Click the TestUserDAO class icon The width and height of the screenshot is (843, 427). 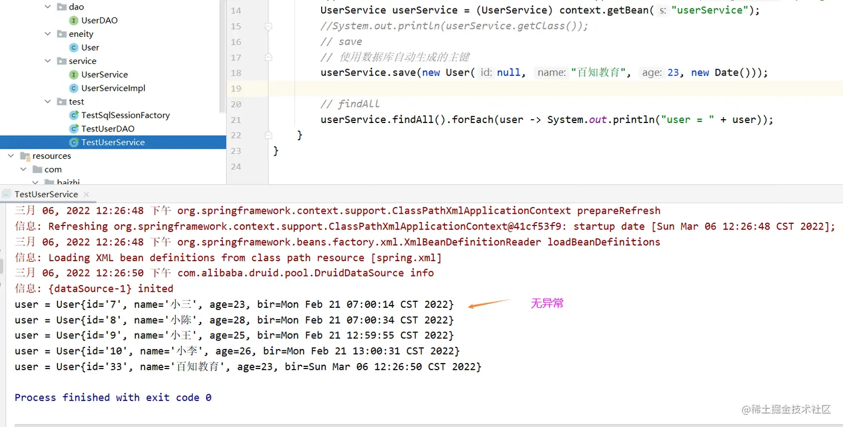(x=74, y=129)
